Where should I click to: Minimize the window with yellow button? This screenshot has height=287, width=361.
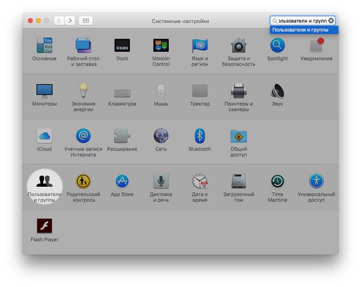38,21
